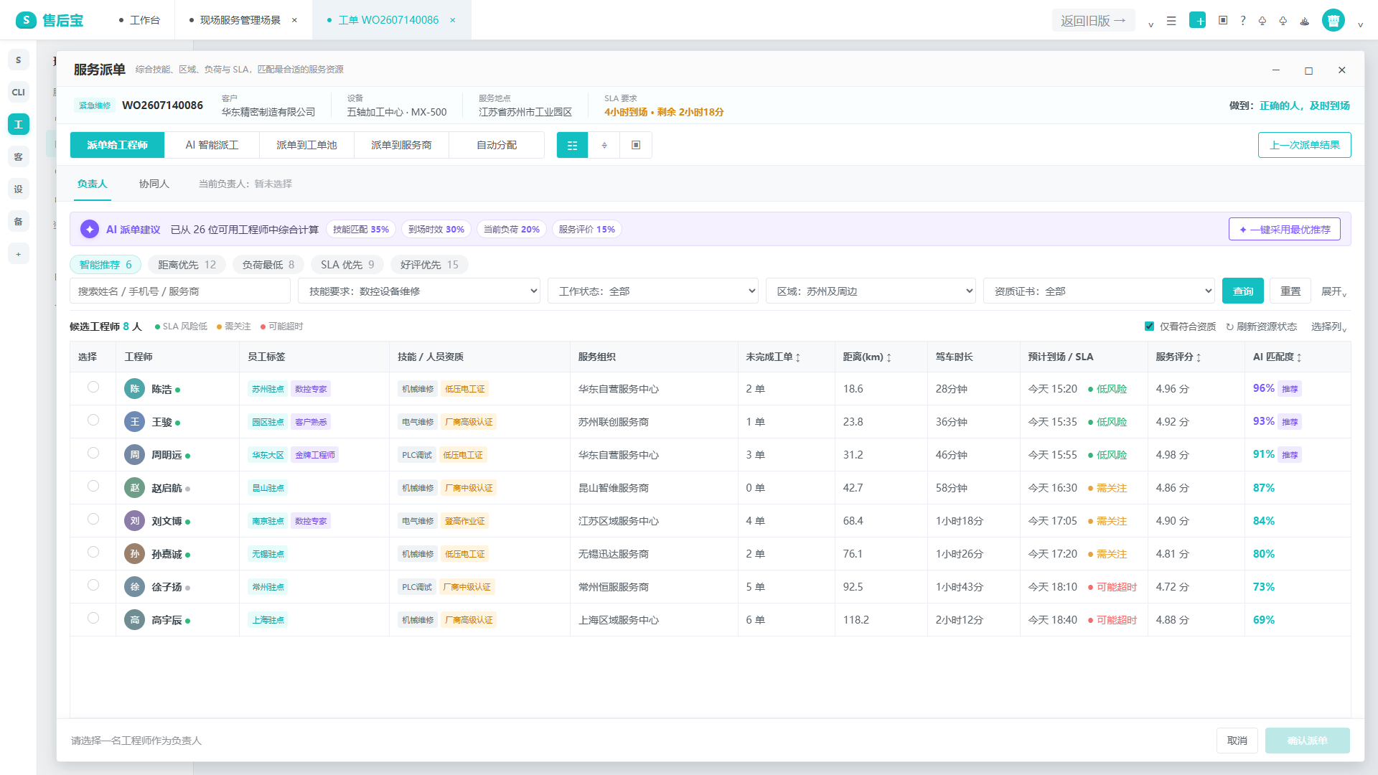This screenshot has width=1378, height=775.
Task: Click 上一次派单结果 button
Action: pyautogui.click(x=1305, y=145)
